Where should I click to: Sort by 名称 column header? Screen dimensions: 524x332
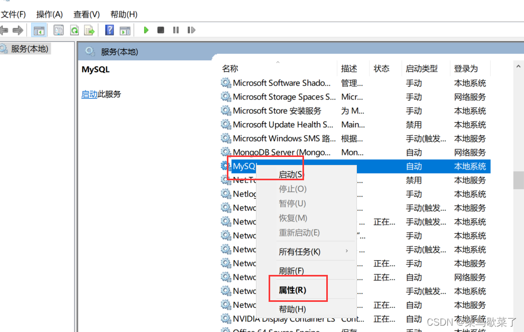coord(230,69)
